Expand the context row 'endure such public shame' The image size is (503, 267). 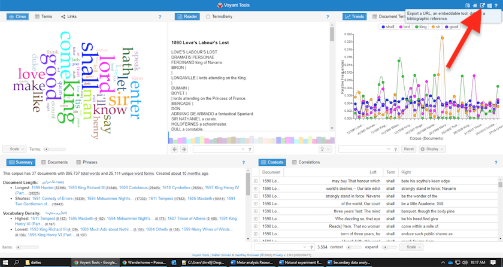click(256, 234)
